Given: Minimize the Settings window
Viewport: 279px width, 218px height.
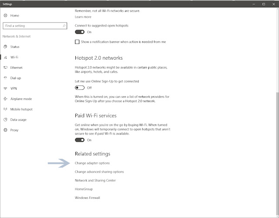Looking at the screenshot, I should (x=254, y=4).
